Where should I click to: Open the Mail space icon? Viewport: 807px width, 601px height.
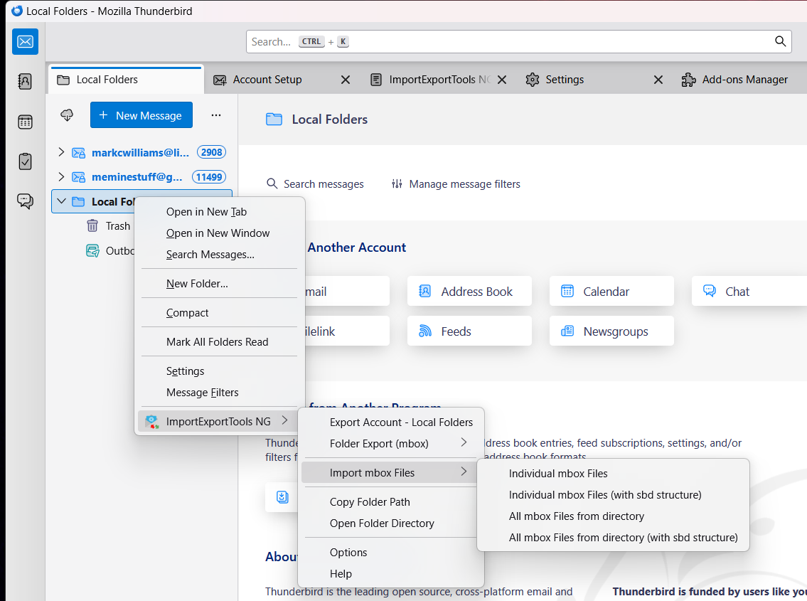[x=25, y=42]
